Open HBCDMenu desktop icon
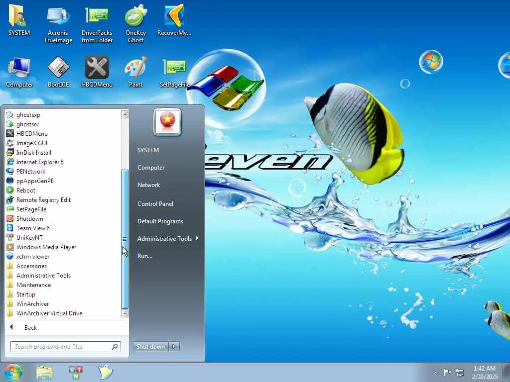 pos(97,72)
